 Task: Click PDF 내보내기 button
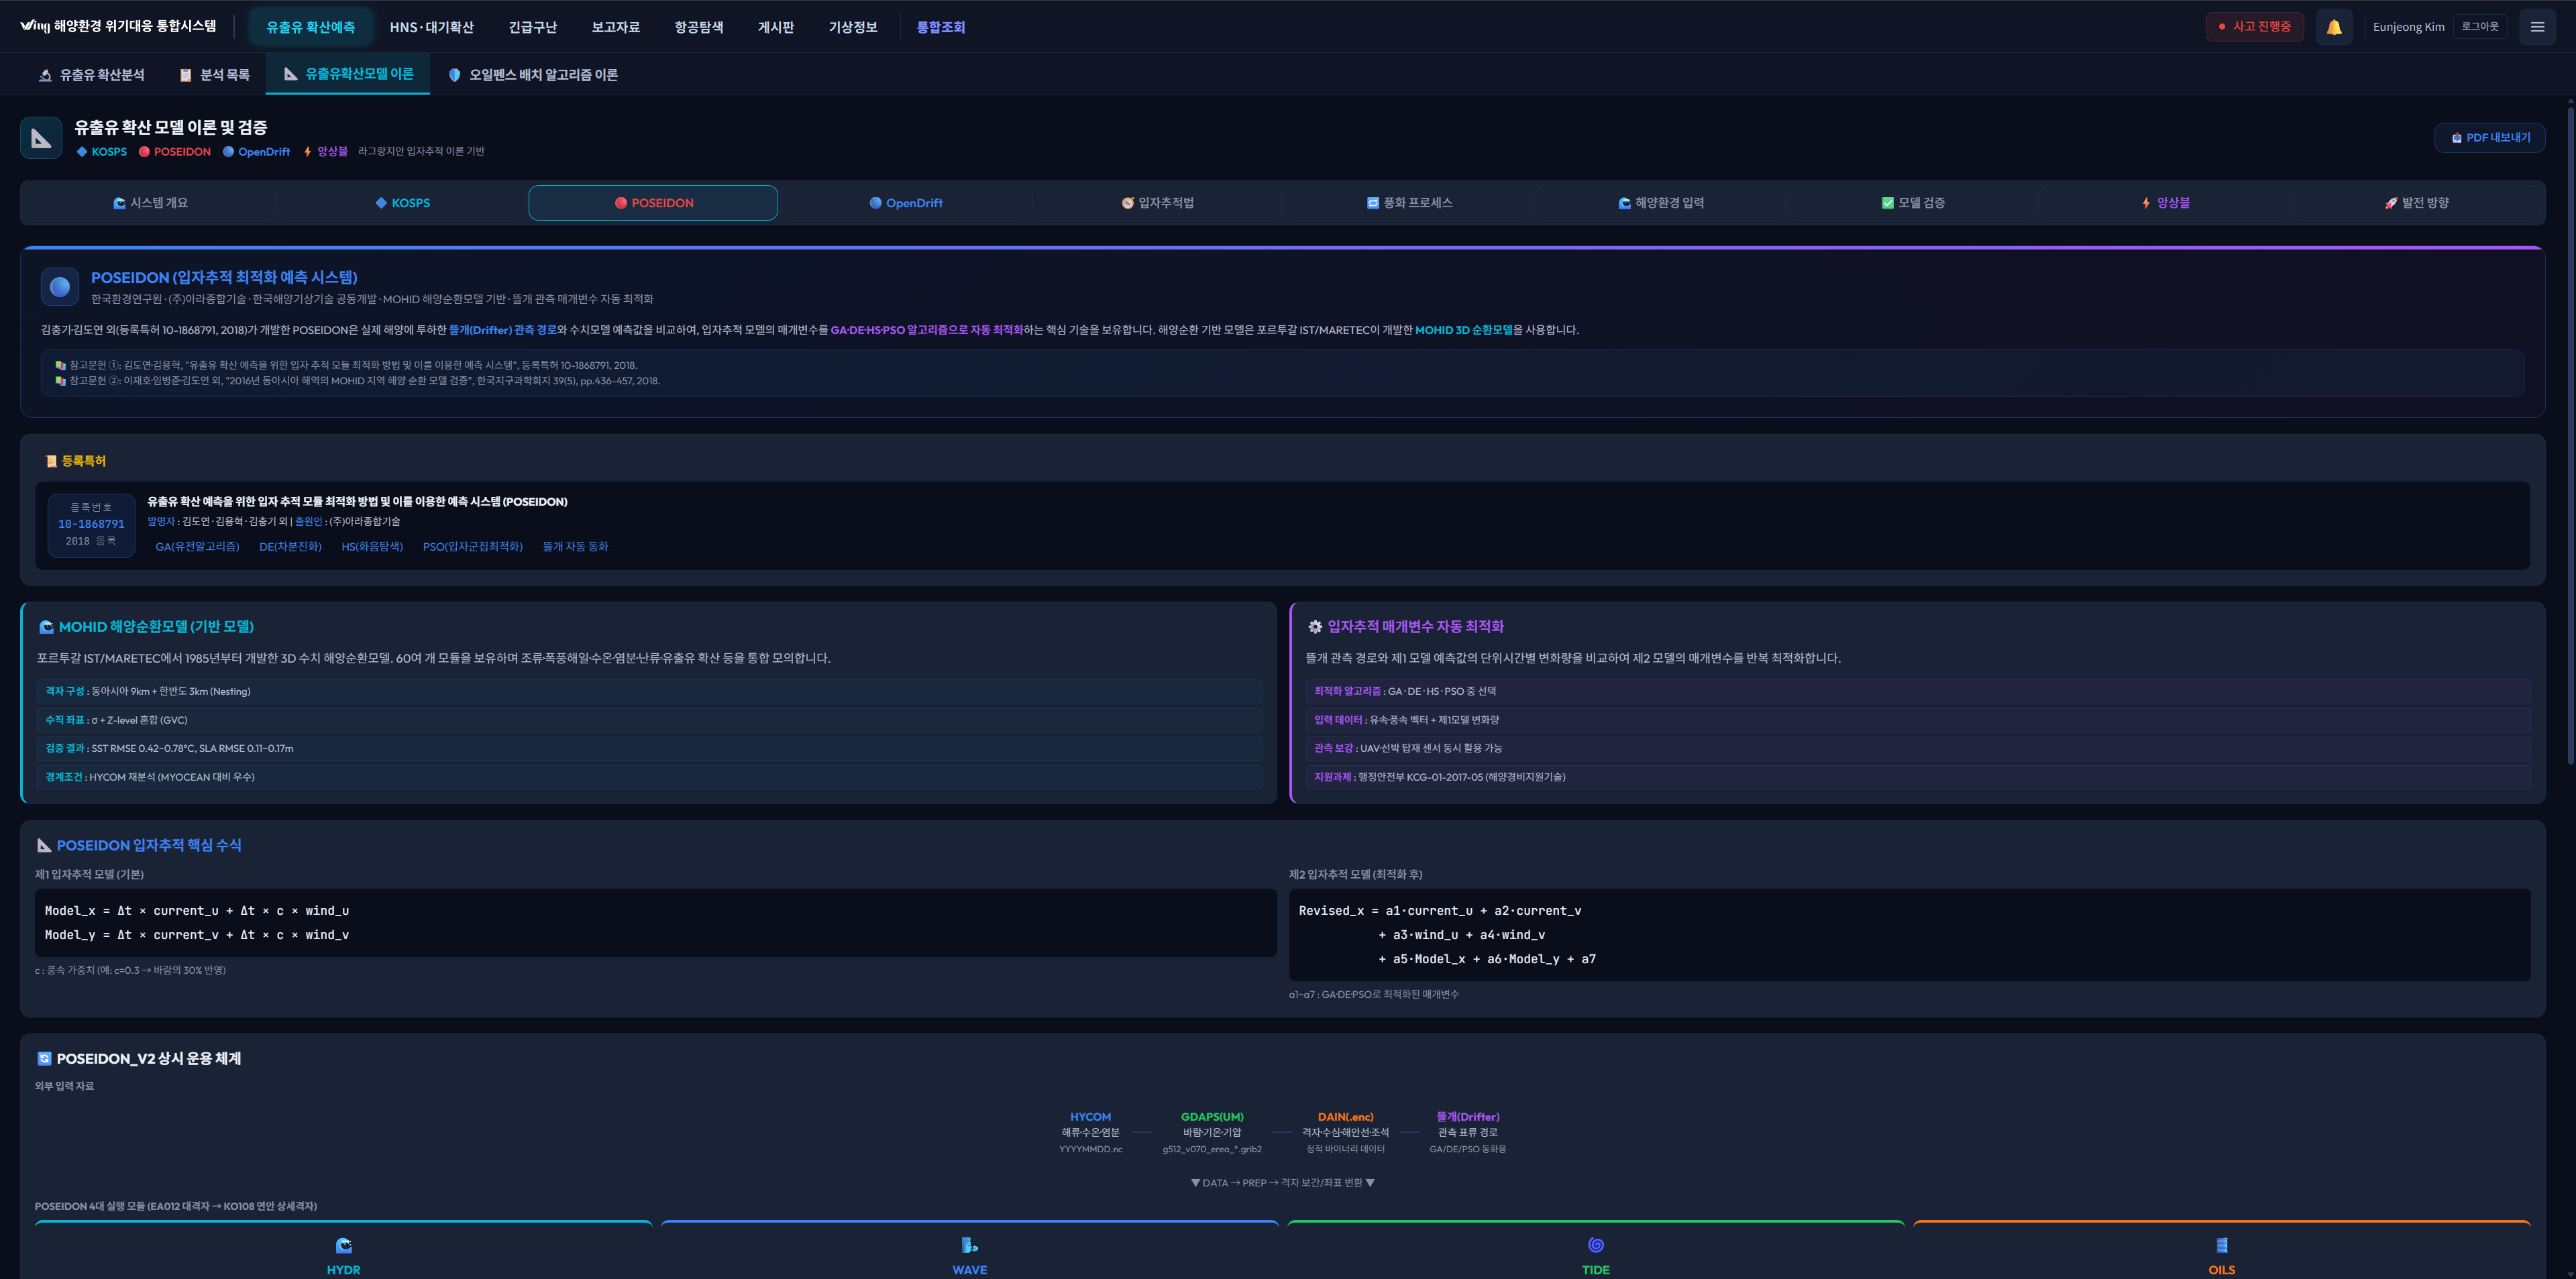click(x=2489, y=138)
